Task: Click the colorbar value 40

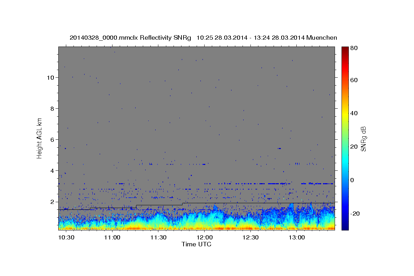Action: [355, 113]
